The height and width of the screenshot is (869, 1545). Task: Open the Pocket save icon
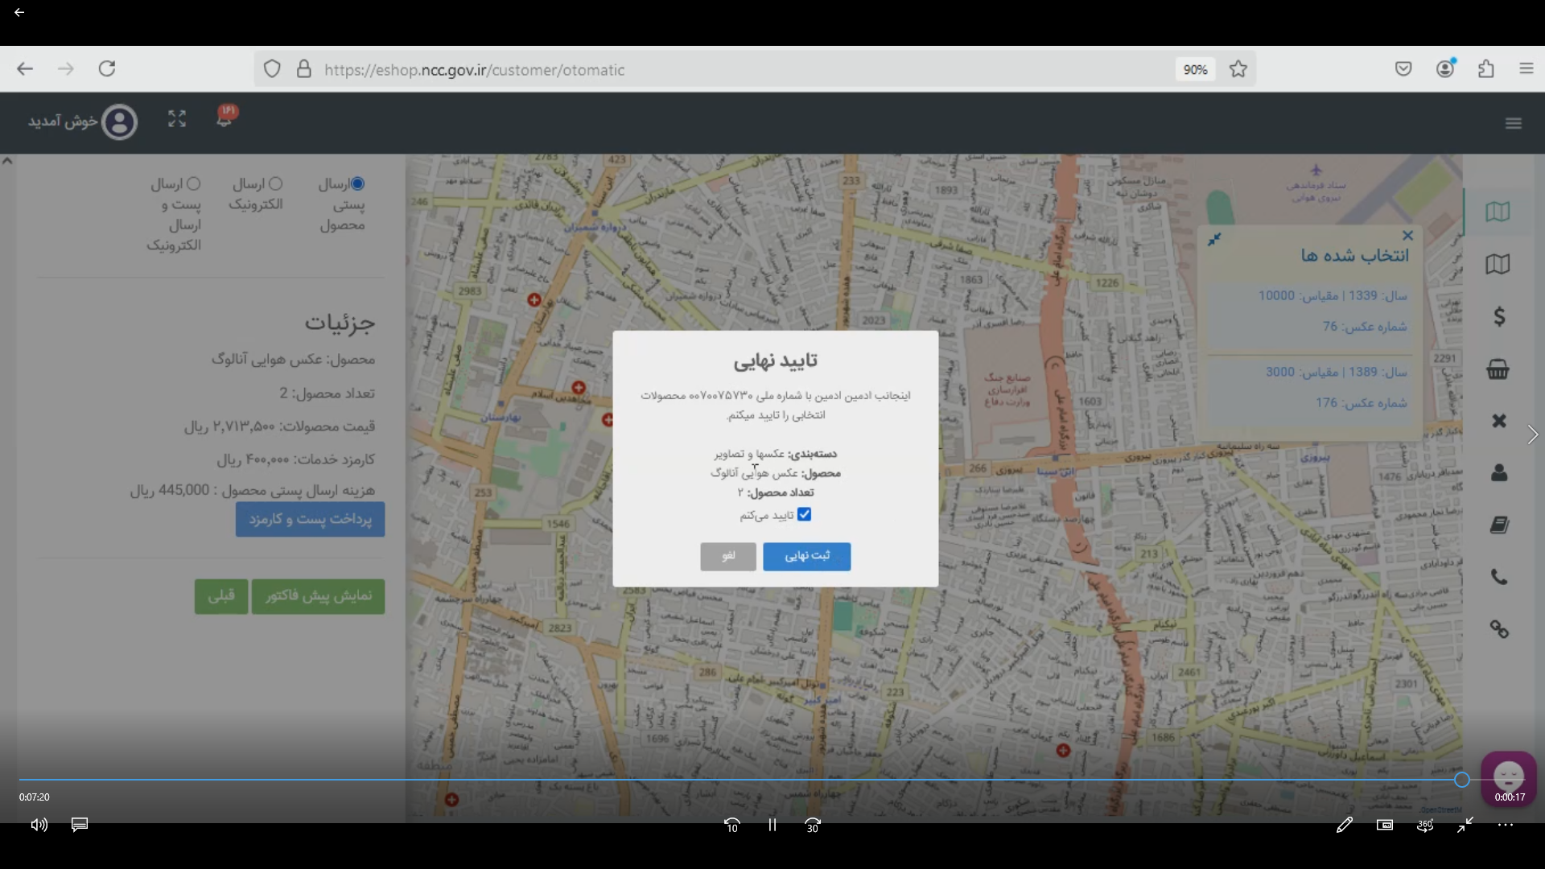(1403, 69)
